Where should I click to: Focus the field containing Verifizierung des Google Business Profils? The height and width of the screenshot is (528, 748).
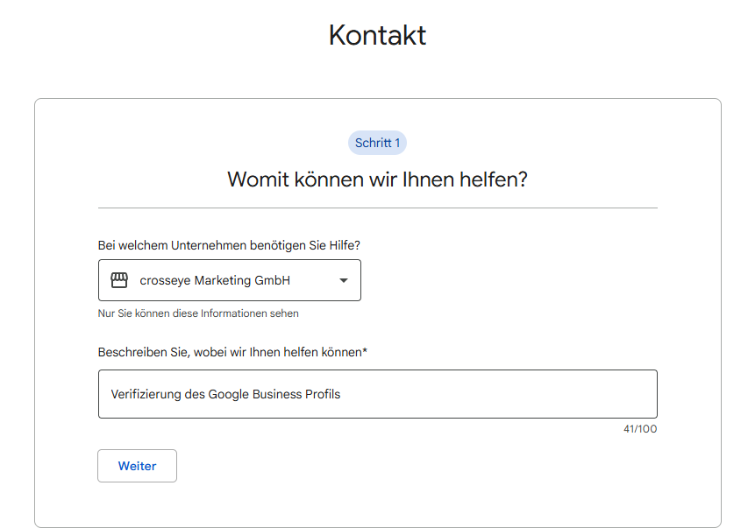(x=377, y=393)
